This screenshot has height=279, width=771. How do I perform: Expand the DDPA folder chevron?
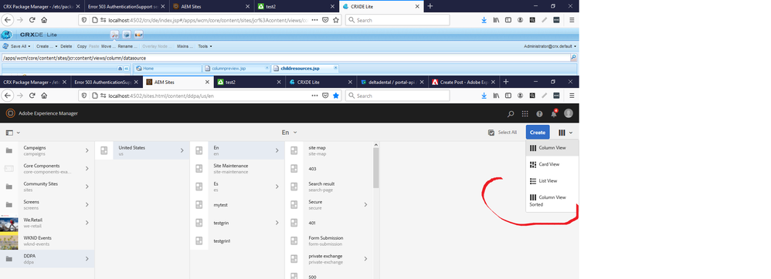click(87, 258)
